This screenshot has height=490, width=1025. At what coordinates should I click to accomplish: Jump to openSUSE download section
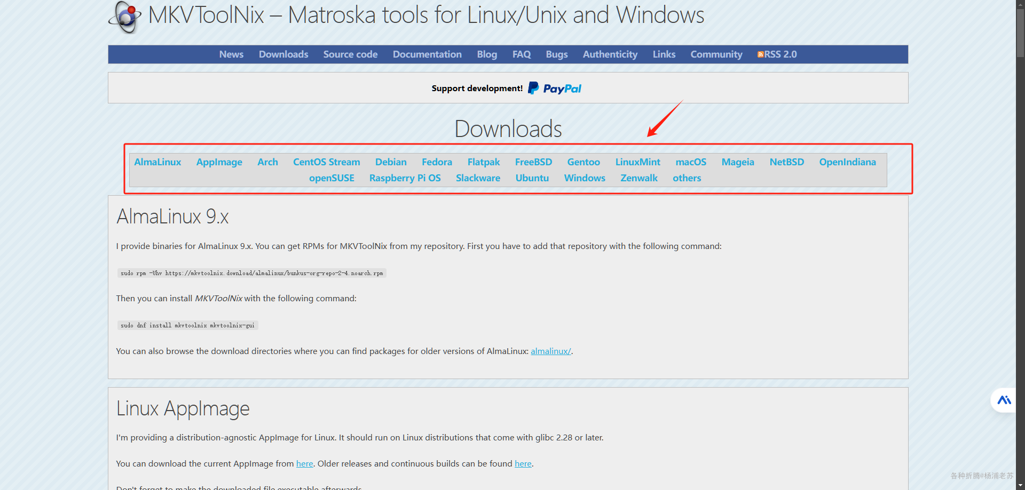332,178
